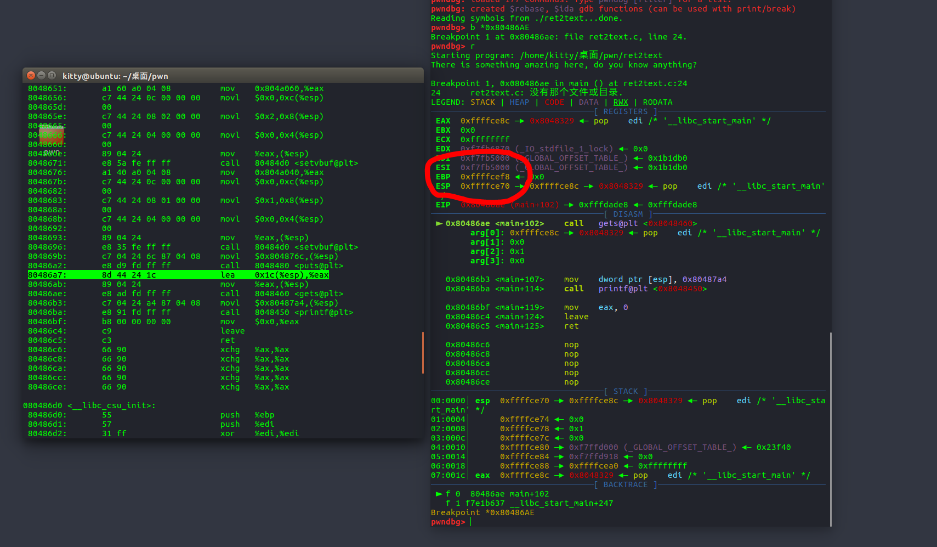Click the scrollbar of the pwndbg terminal
This screenshot has height=547, width=937.
point(831,428)
